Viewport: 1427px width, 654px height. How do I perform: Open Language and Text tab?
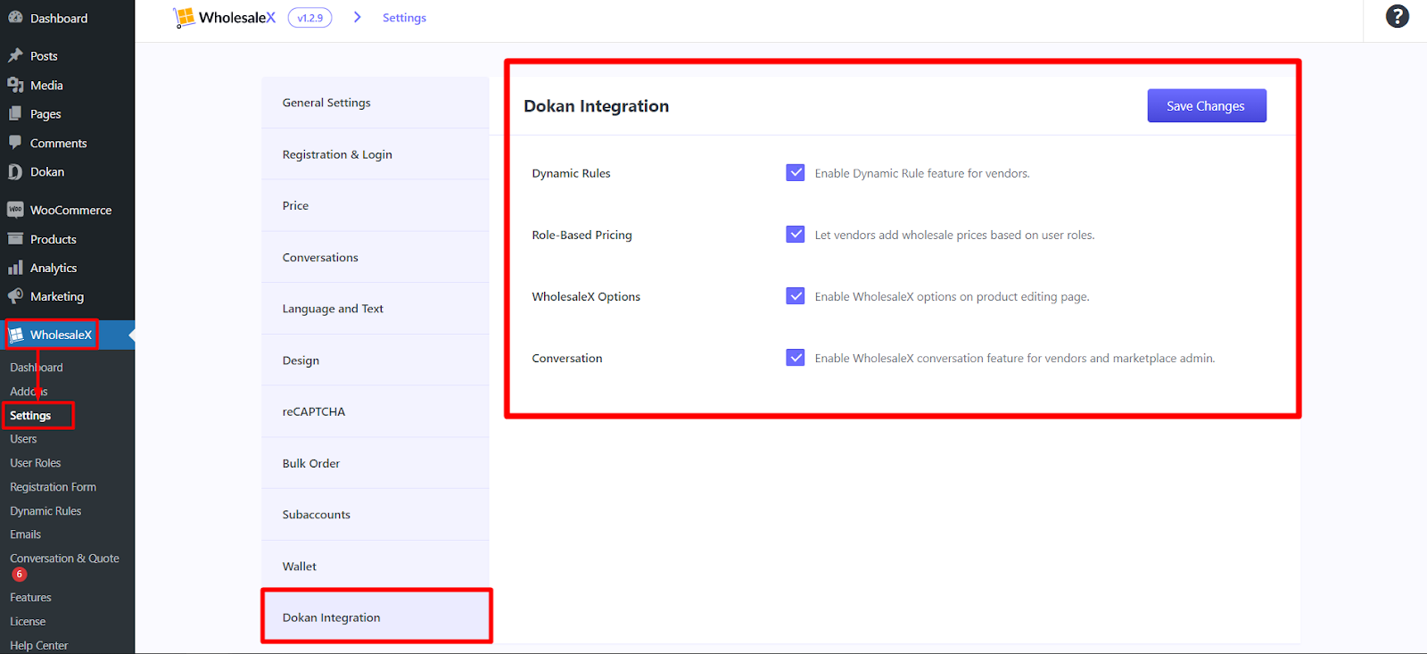[375, 309]
